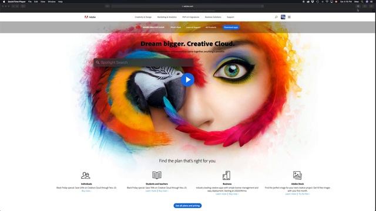Click Buy now under Business
The width and height of the screenshot is (376, 211).
[234, 194]
